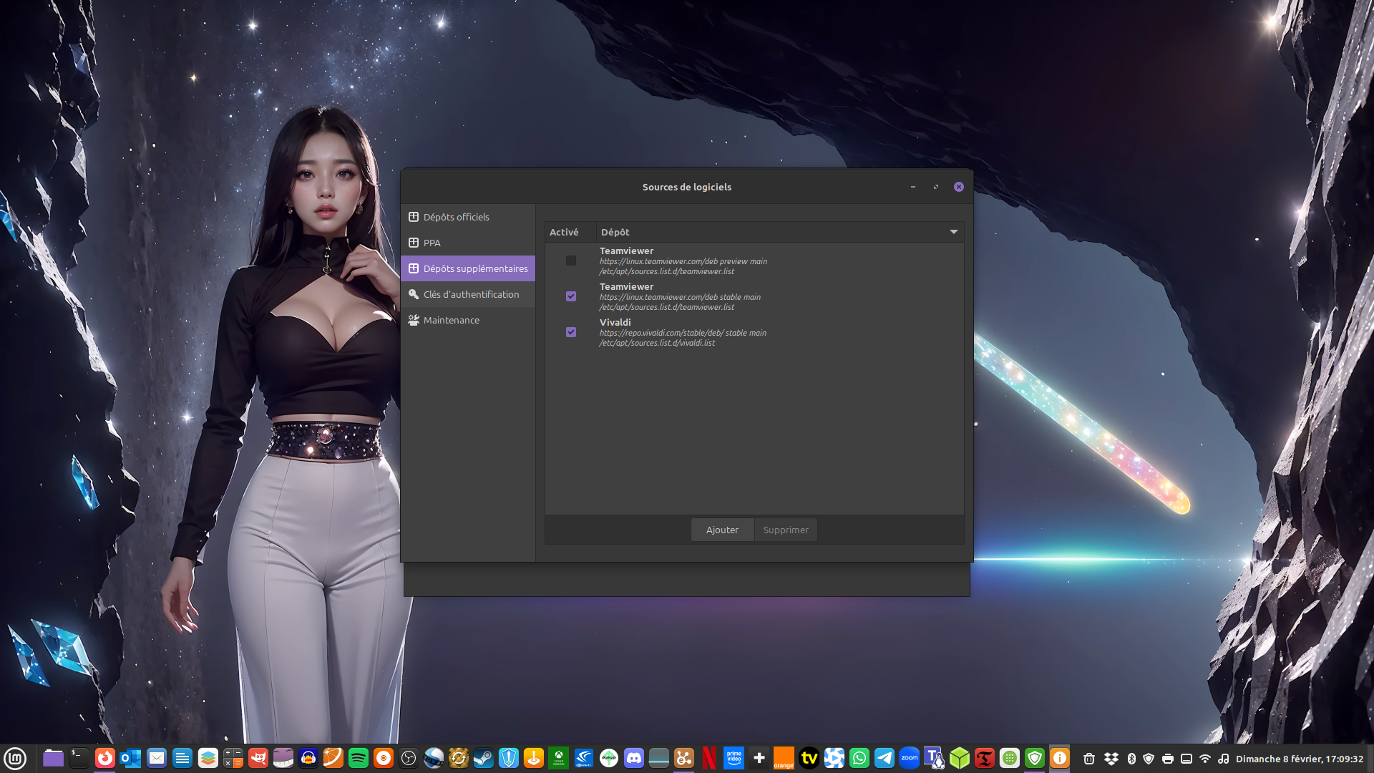Disable the Teamviewer stable repository checkbox
The height and width of the screenshot is (773, 1374).
pos(571,296)
